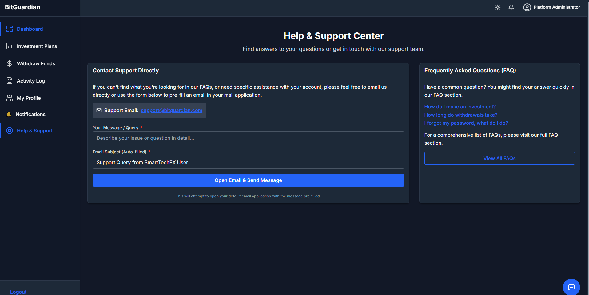
Task: Select Withdraw Funds in the sidebar
Action: 36,63
